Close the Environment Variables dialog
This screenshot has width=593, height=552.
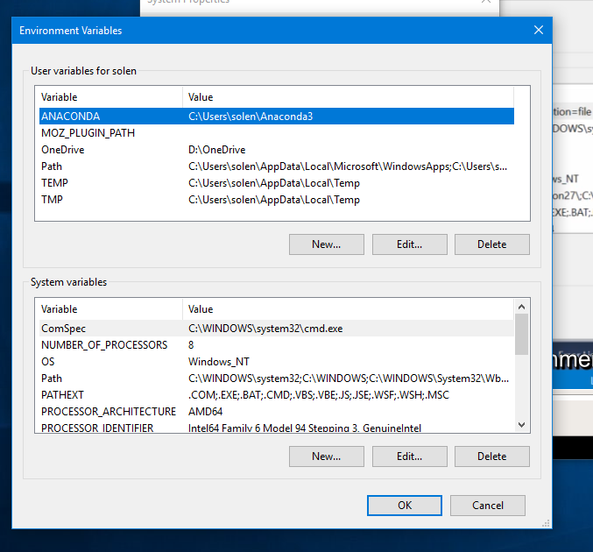[x=539, y=30]
